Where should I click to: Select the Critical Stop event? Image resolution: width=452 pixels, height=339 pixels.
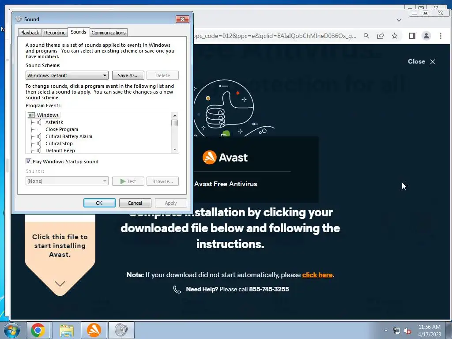(59, 143)
